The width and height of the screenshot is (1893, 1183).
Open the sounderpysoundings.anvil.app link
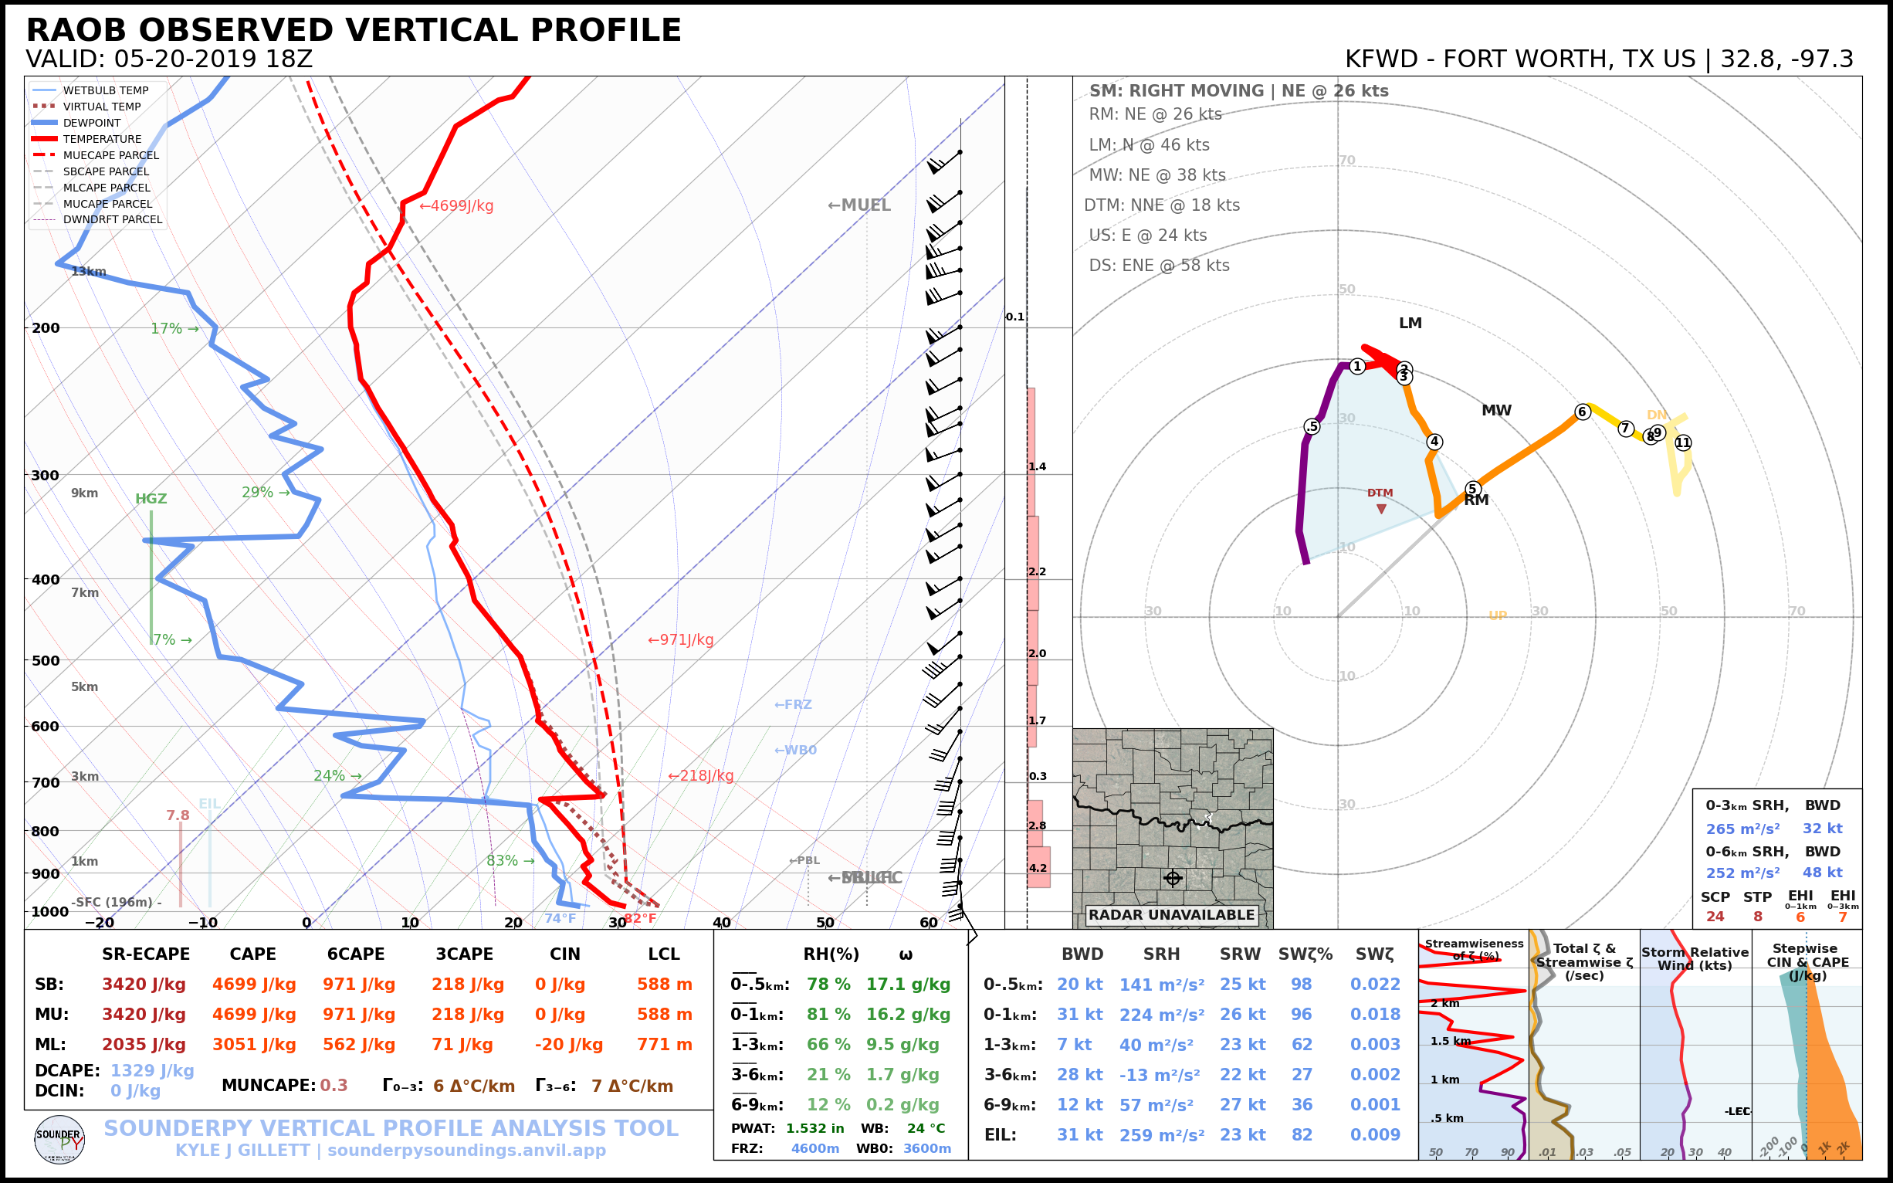pyautogui.click(x=465, y=1149)
